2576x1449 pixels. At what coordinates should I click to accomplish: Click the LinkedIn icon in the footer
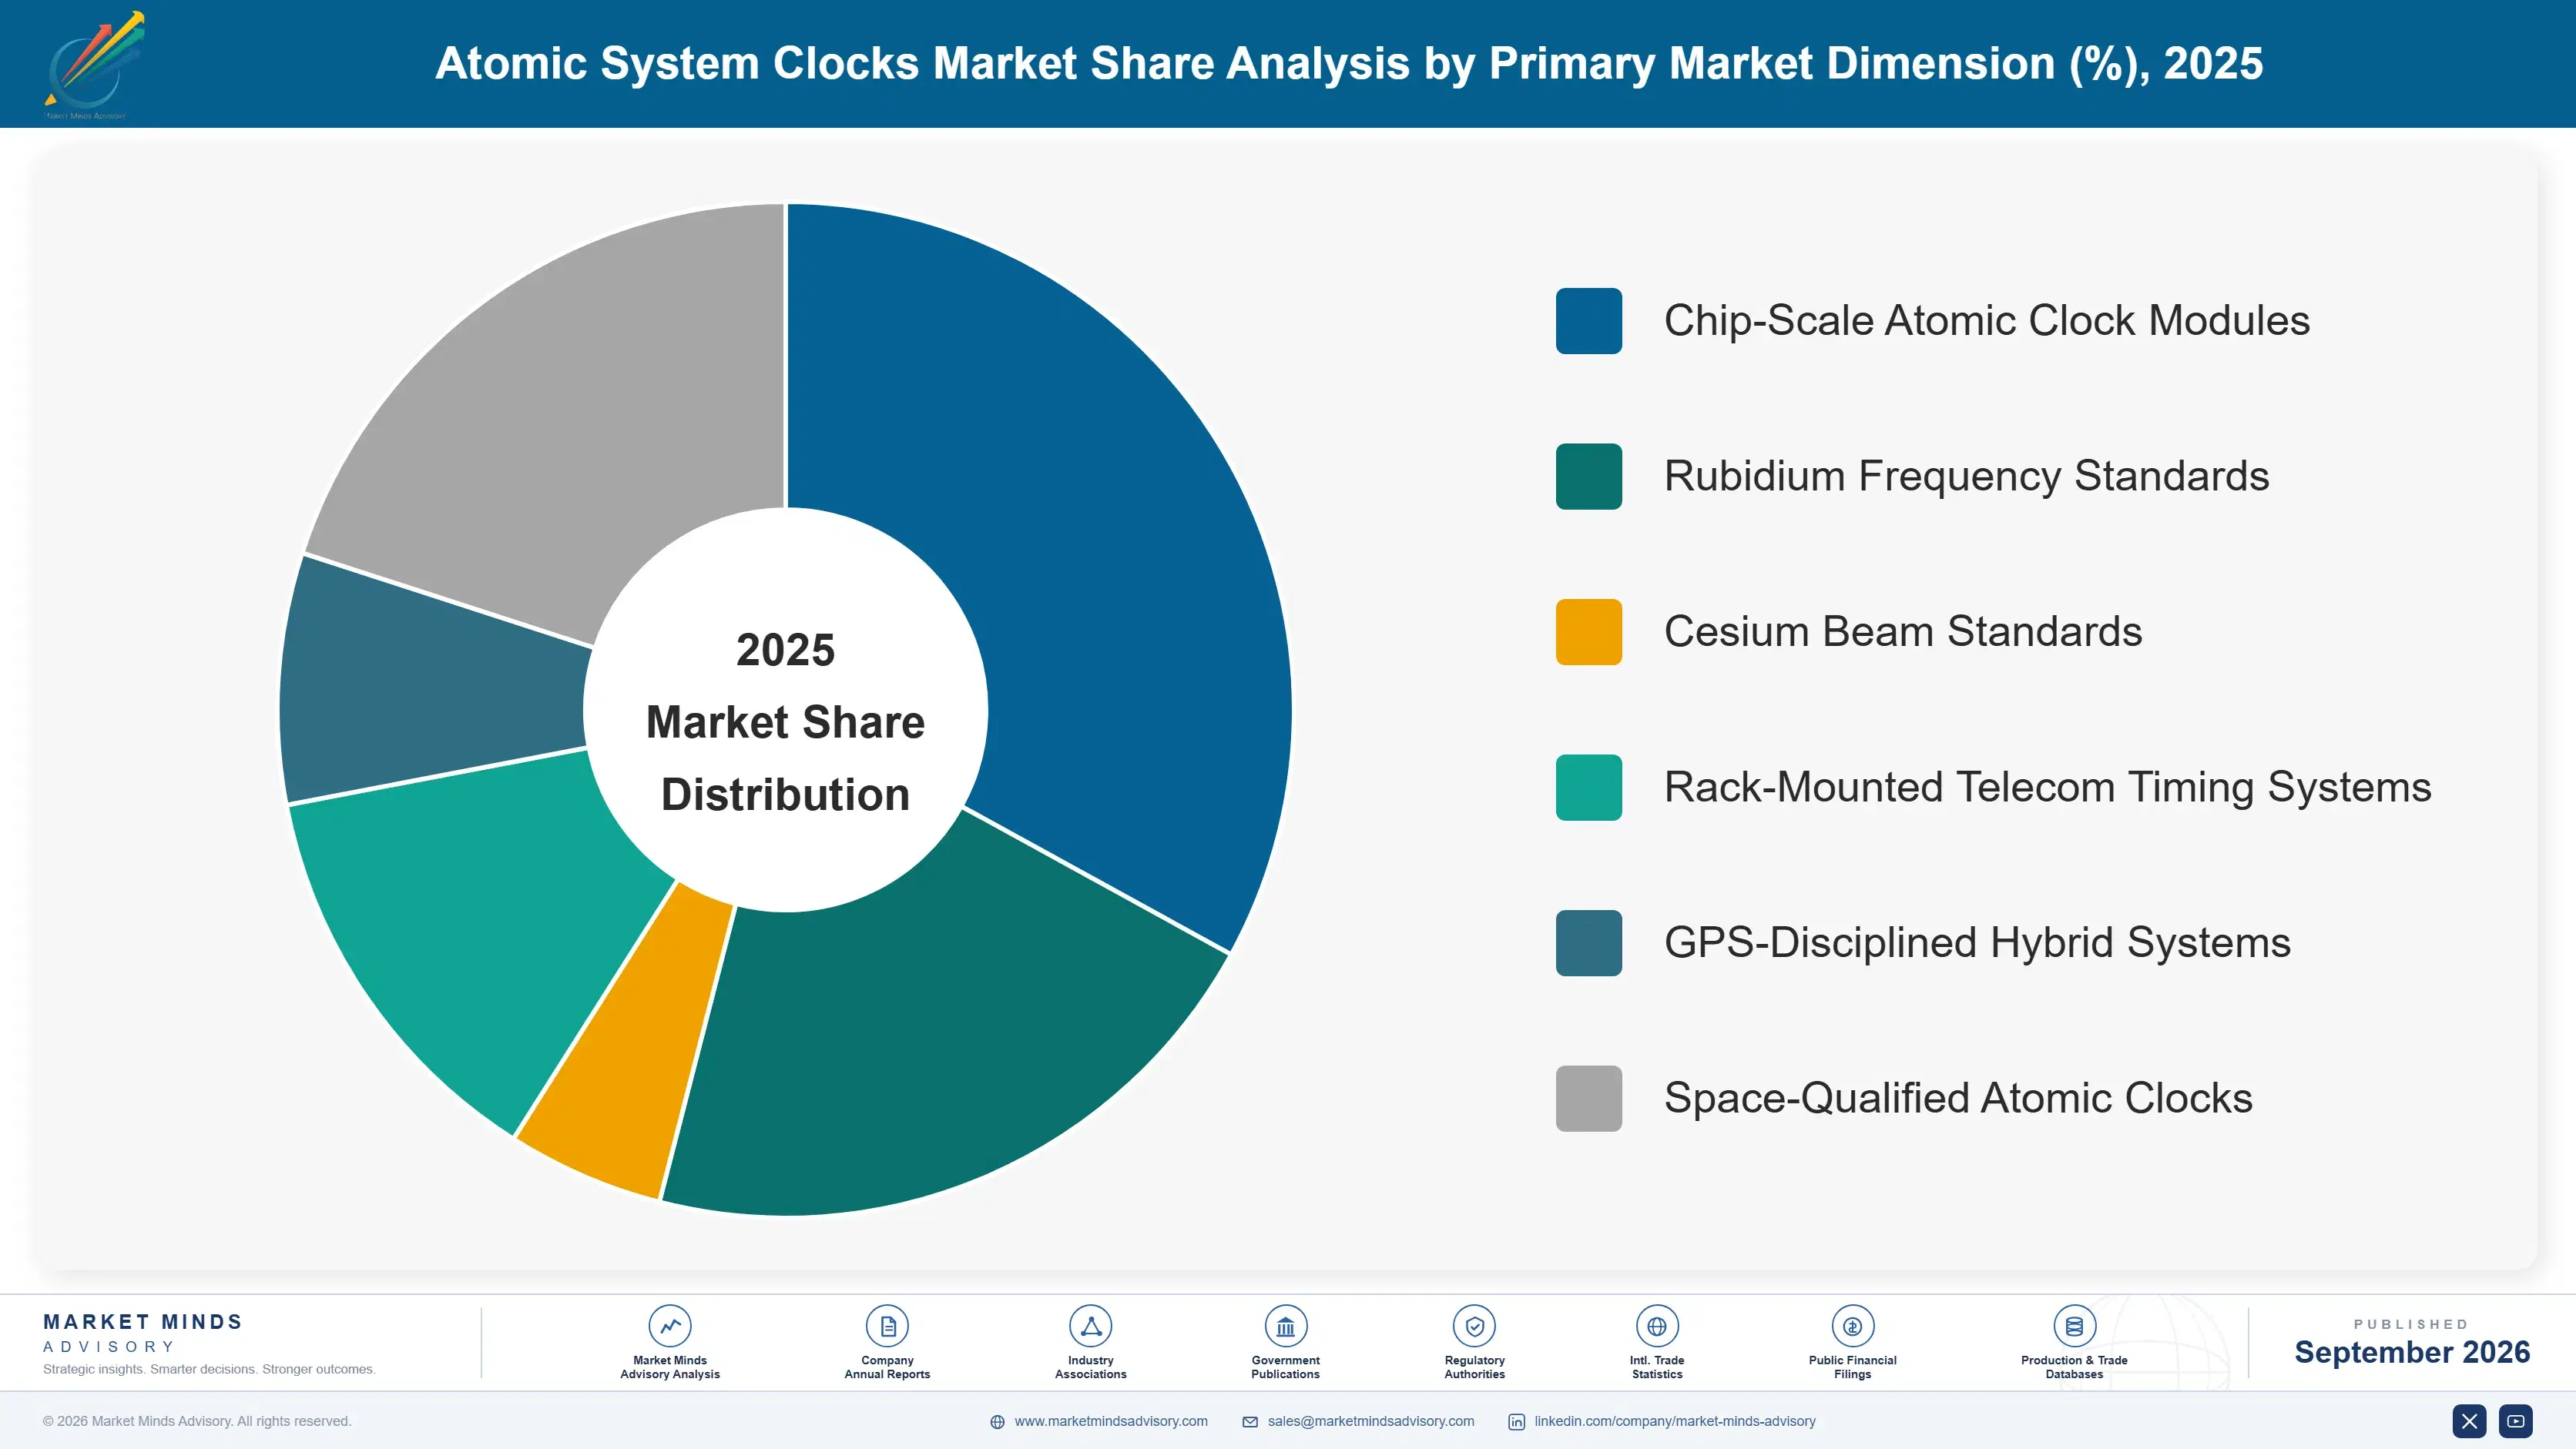(x=1516, y=1422)
